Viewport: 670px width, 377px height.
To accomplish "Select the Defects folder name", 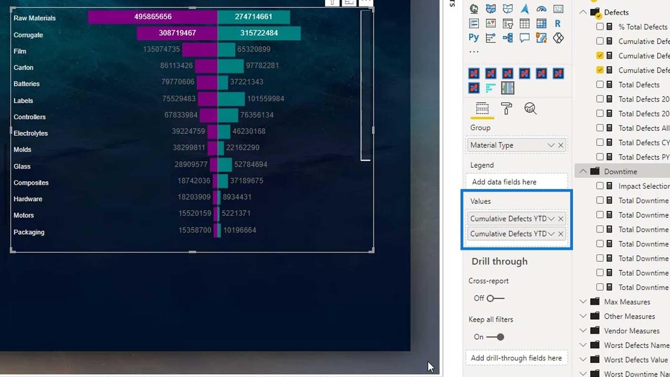I will [x=616, y=12].
